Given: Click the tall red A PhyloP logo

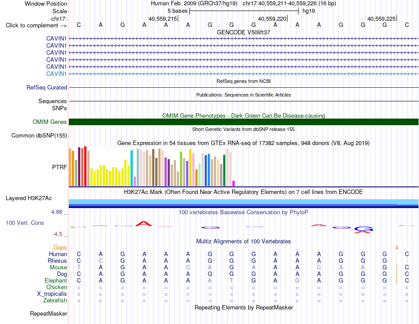Looking at the screenshot, I should 144,224.
